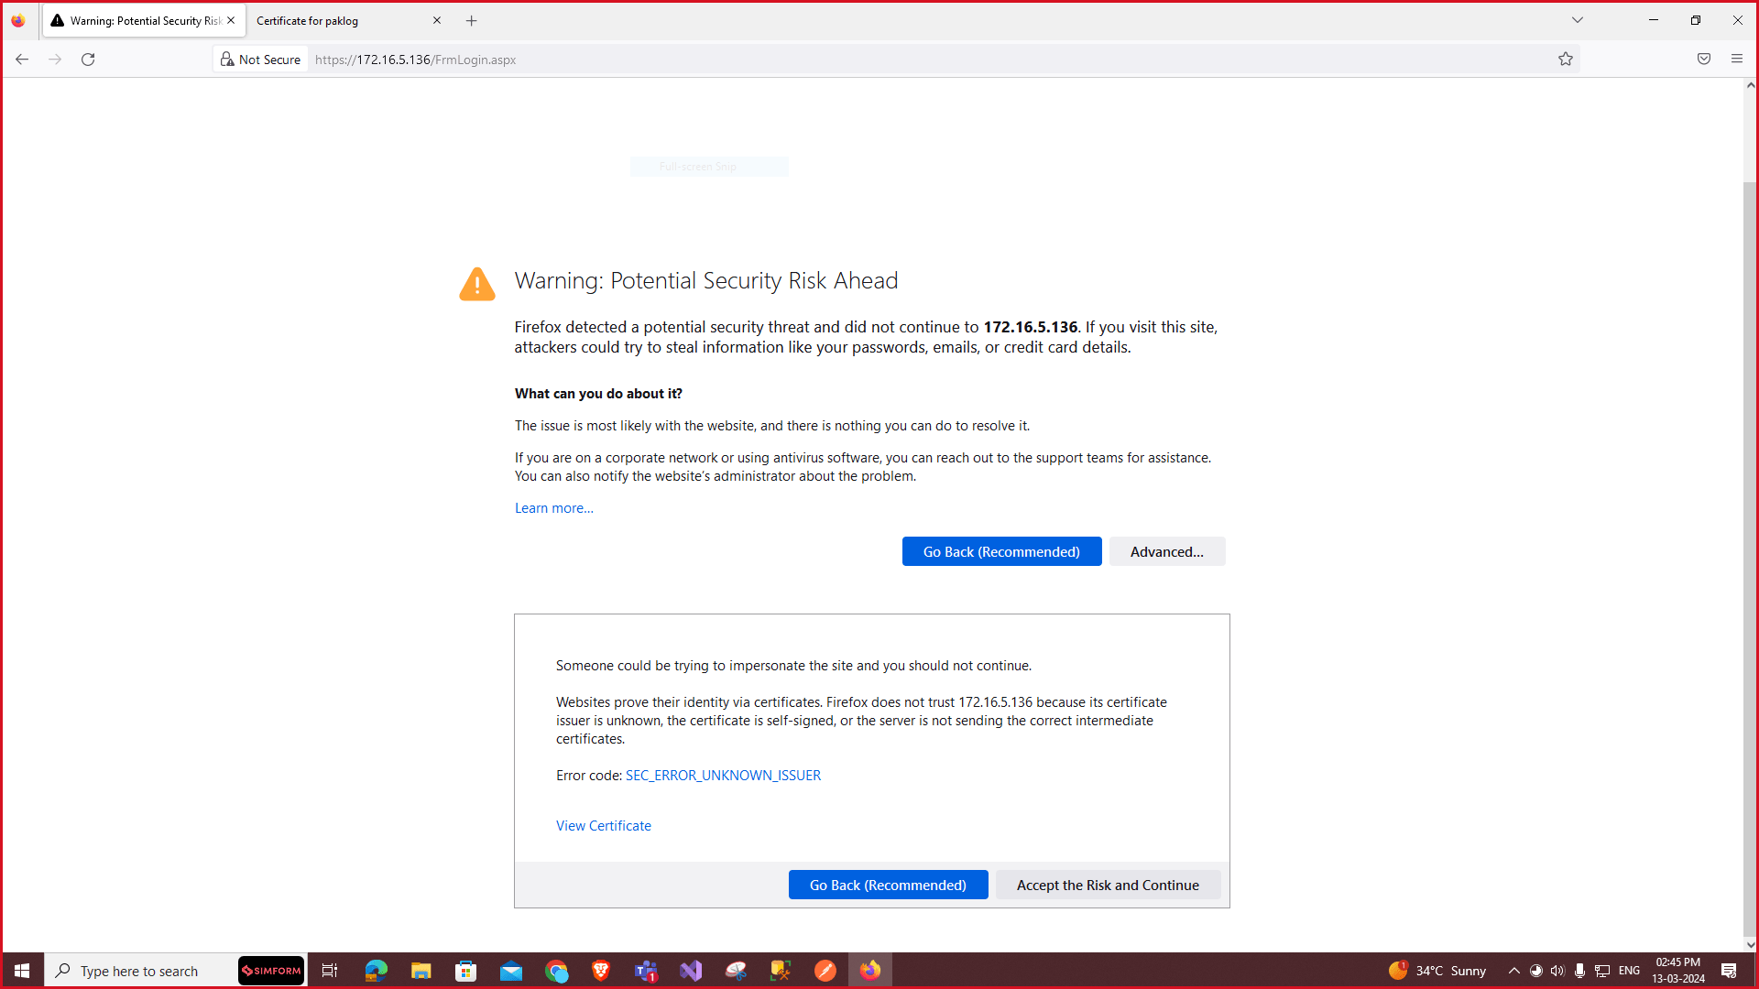The image size is (1759, 989).
Task: Open the list all tabs chevron
Action: point(1578,19)
